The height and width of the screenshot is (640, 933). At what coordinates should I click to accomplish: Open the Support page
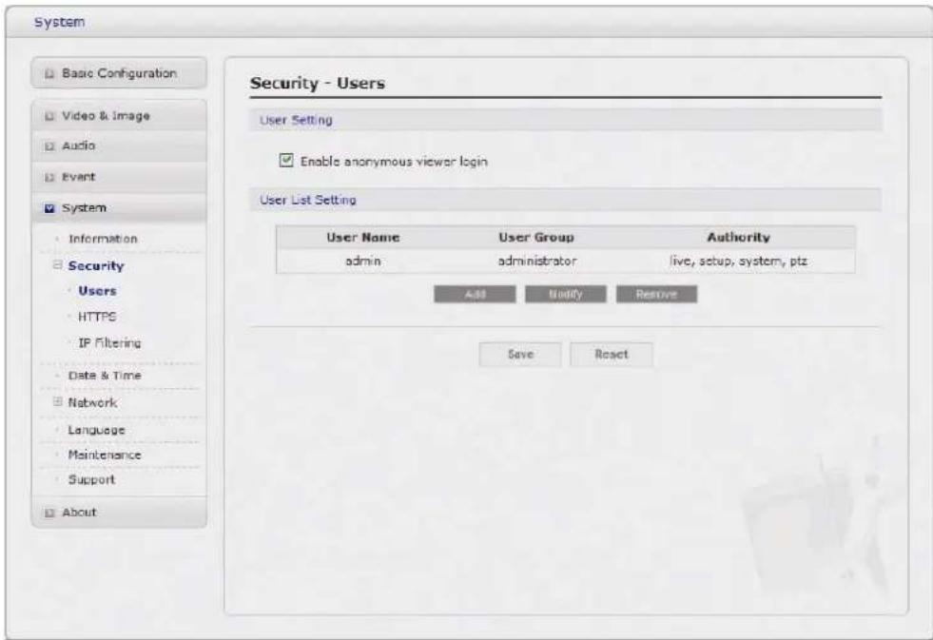click(91, 479)
